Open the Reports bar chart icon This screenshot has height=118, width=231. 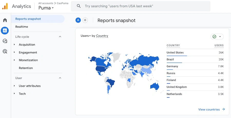[5, 31]
